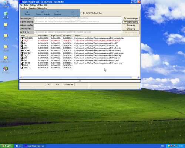Image resolution: width=185 pixels, height=148 pixels.
Task: Click the Download toolbar icon
Action: click(58, 13)
